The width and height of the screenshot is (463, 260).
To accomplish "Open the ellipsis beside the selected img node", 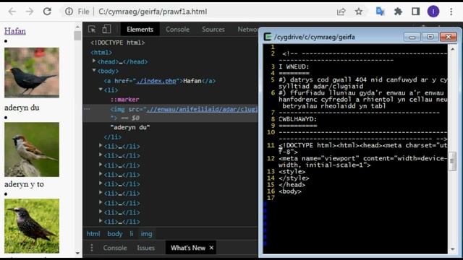I will 87,109.
